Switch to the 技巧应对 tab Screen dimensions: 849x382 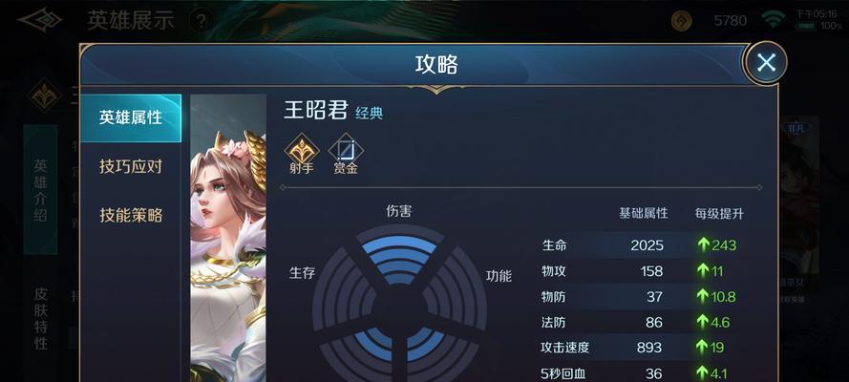[131, 166]
